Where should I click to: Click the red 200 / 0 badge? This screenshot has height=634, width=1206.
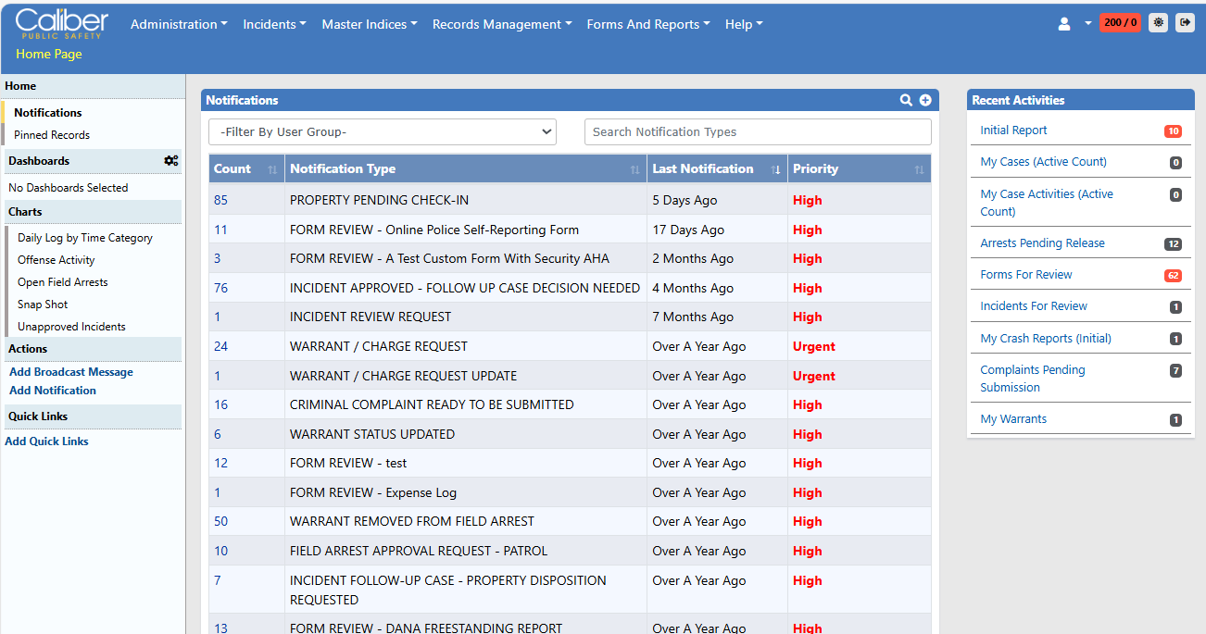point(1120,23)
